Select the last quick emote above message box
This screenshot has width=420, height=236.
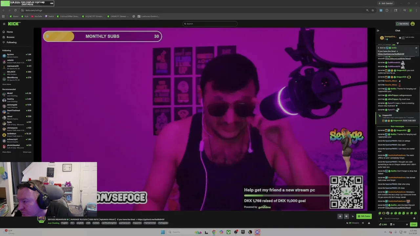(415, 213)
